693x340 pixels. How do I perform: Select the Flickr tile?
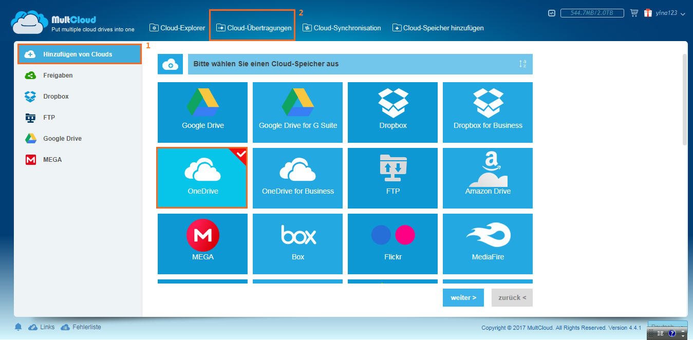(392, 244)
